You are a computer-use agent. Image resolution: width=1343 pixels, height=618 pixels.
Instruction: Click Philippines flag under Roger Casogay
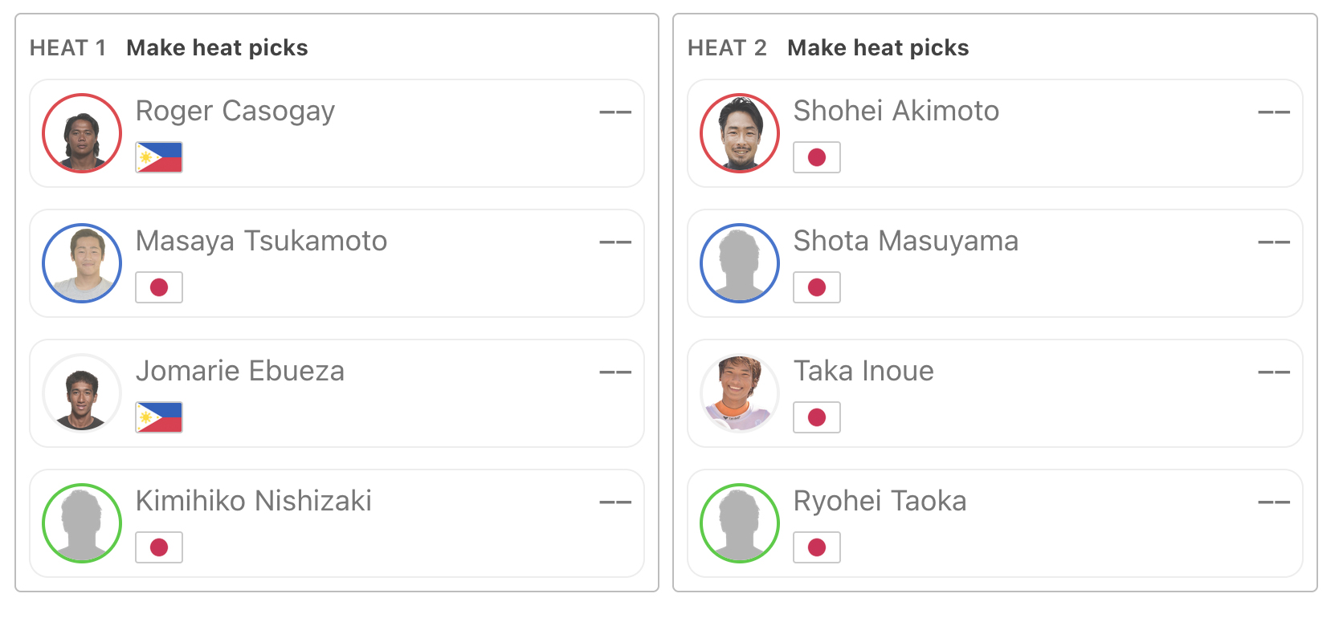tap(159, 157)
